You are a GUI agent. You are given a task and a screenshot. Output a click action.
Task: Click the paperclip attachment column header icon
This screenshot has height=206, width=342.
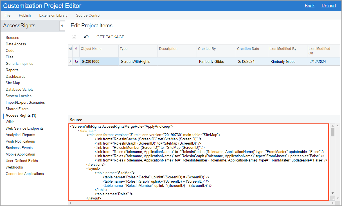point(76,49)
